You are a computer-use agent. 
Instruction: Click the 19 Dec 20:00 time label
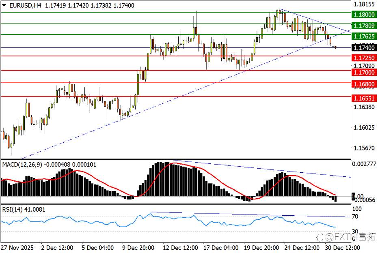(261, 248)
